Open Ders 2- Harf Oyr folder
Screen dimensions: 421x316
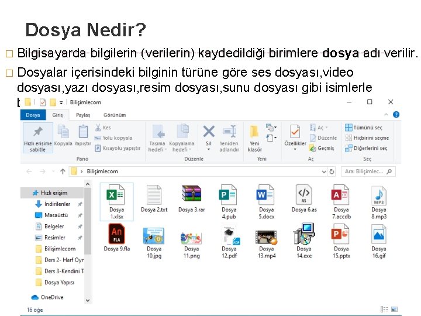click(59, 260)
